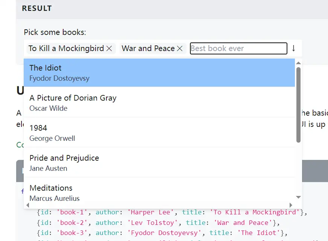This screenshot has width=328, height=241.
Task: Click the list scroll down arrow
Action: pos(299,197)
